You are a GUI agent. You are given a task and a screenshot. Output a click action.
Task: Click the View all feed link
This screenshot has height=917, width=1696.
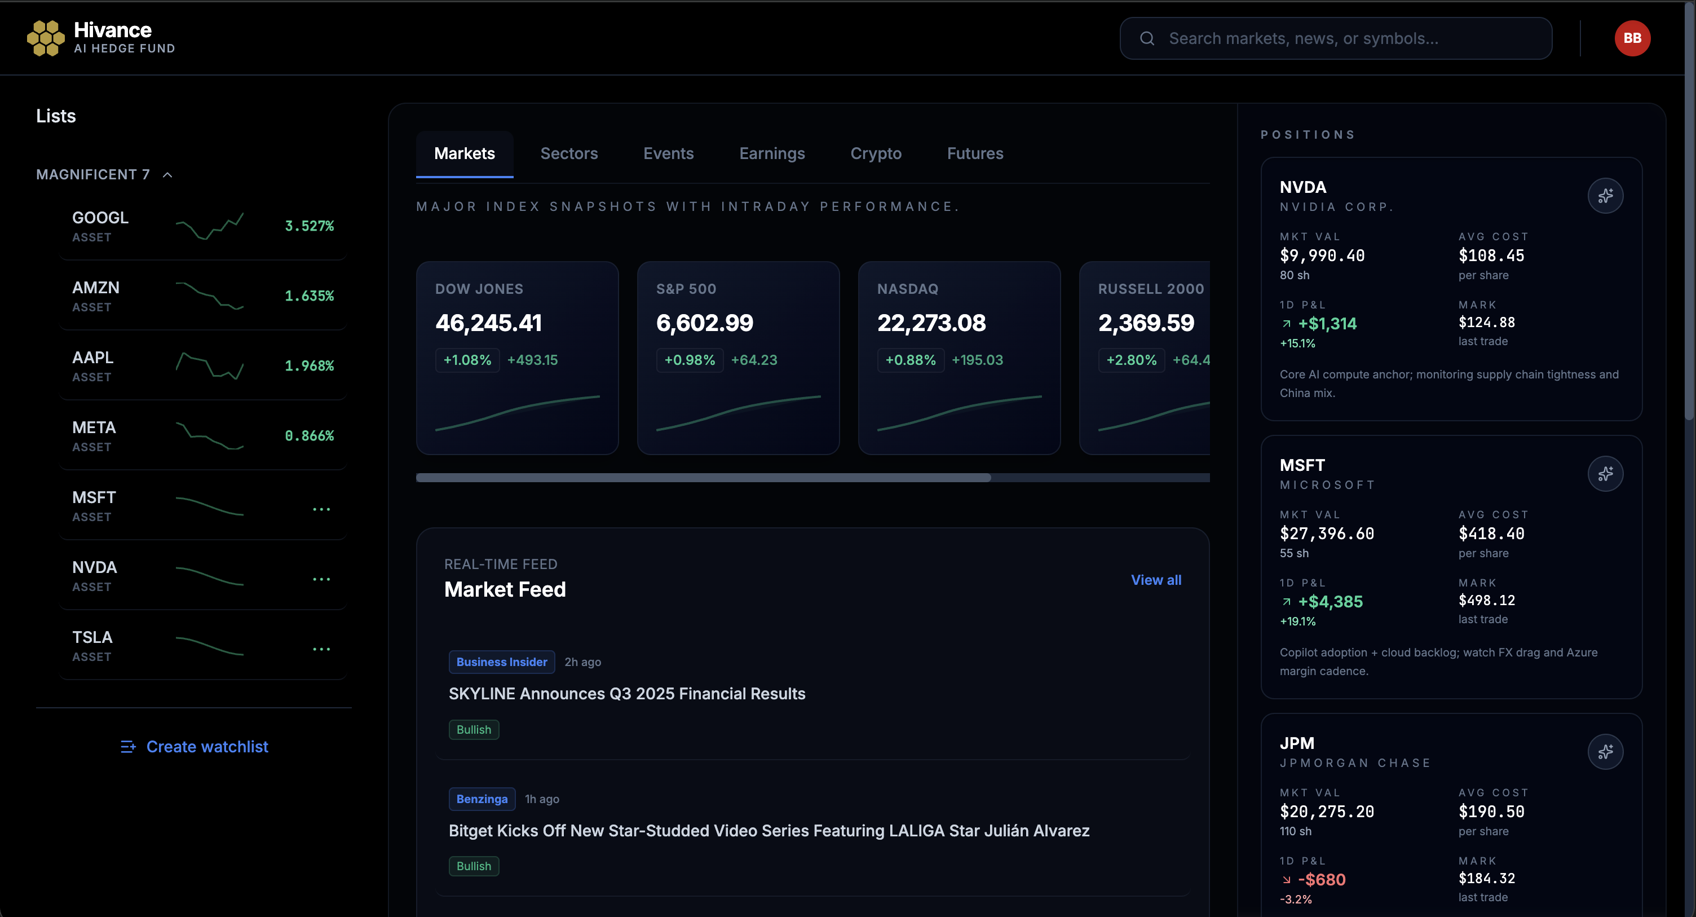pos(1155,580)
